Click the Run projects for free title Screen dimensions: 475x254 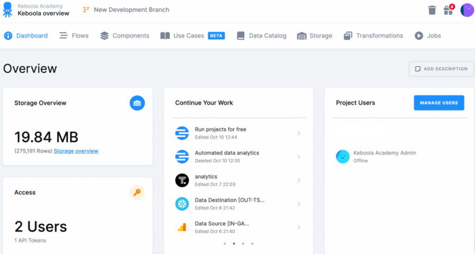tap(220, 129)
